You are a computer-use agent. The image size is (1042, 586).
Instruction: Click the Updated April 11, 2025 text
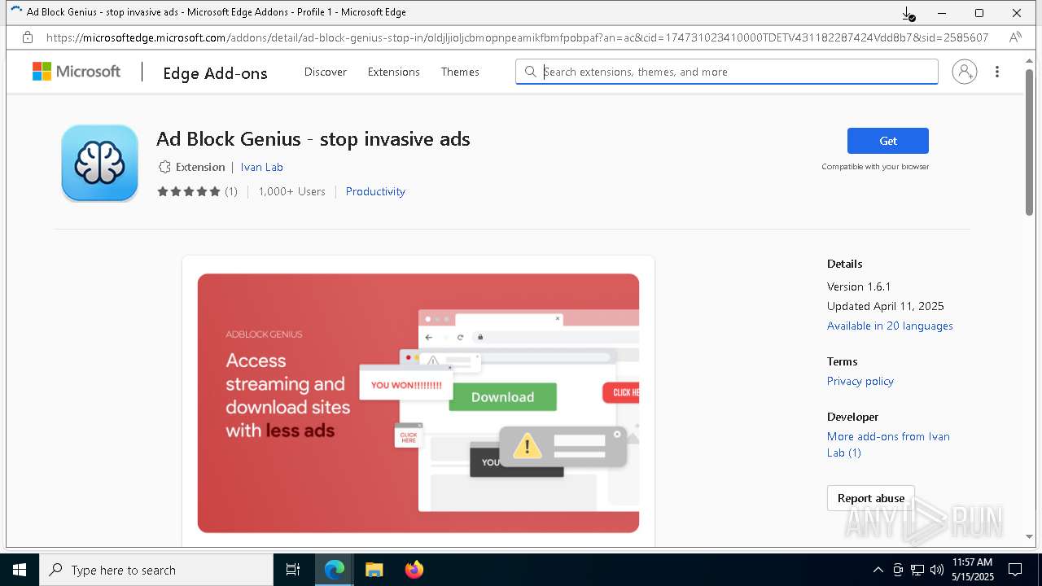coord(886,306)
